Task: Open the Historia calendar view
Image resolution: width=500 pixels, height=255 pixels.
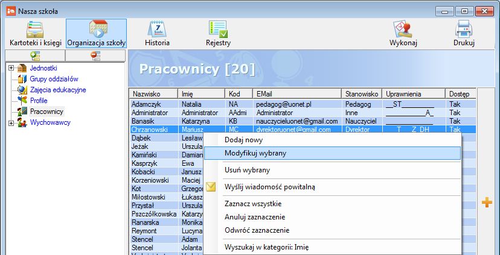Action: (x=157, y=33)
